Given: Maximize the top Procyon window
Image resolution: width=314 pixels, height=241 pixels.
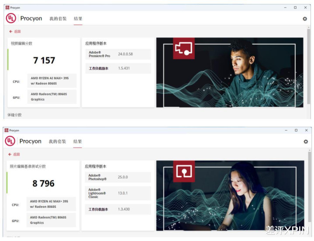Looking at the screenshot, I should tap(295, 7).
